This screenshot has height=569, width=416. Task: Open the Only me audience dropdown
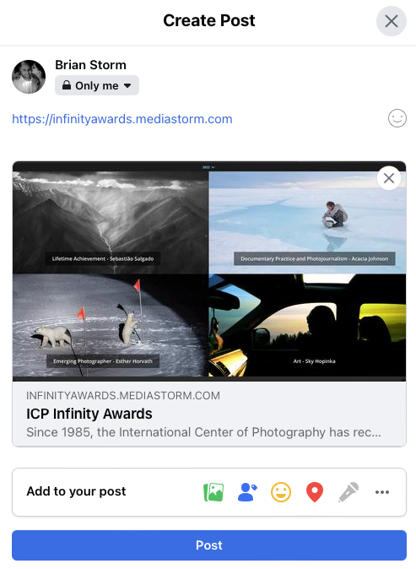(x=97, y=85)
